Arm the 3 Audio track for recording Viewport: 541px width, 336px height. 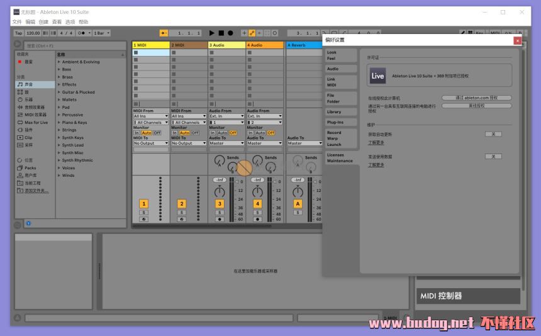pyautogui.click(x=220, y=220)
